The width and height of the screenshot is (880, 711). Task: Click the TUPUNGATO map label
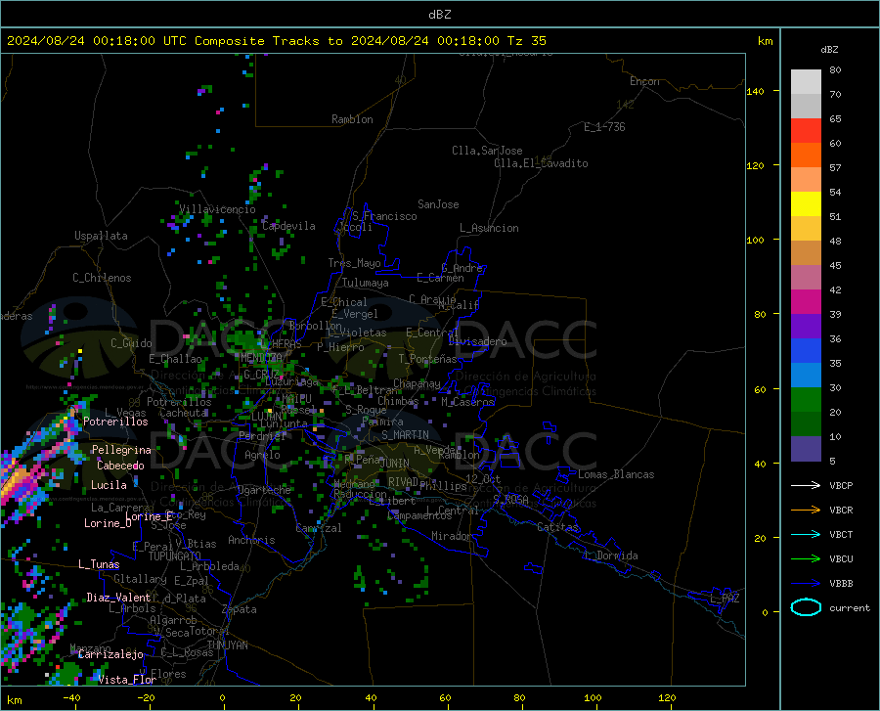[175, 556]
